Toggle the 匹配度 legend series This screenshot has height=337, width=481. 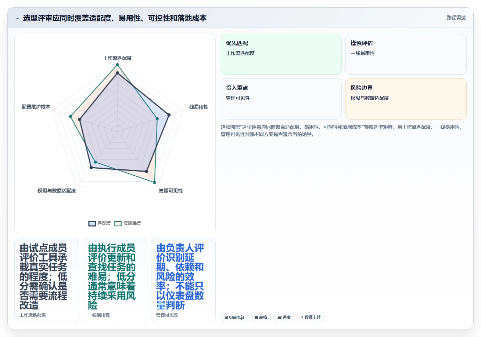coord(100,223)
